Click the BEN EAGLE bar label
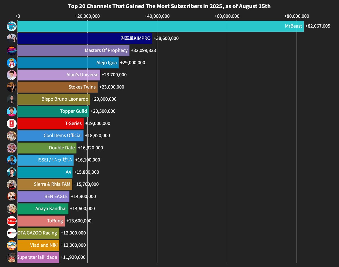The image size is (339, 267). 56,196
